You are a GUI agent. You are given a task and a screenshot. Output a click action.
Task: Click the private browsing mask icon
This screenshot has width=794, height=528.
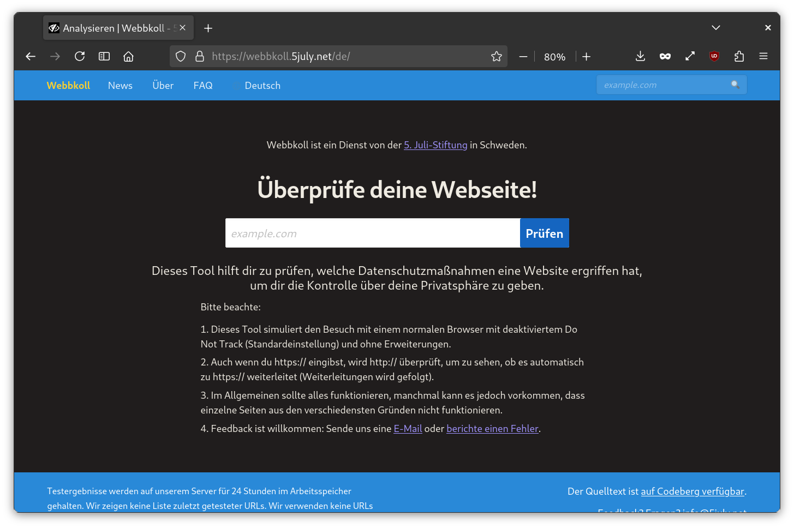click(x=665, y=56)
